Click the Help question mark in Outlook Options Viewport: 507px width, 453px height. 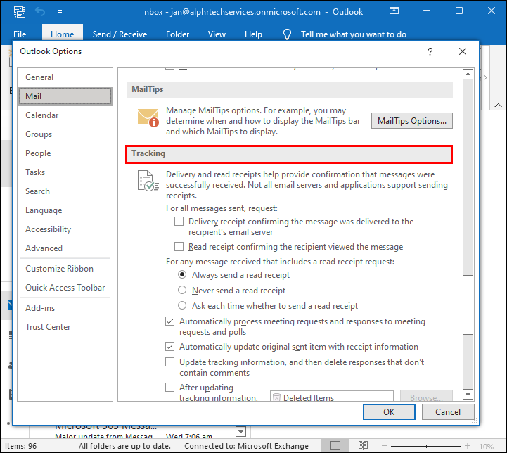point(430,51)
